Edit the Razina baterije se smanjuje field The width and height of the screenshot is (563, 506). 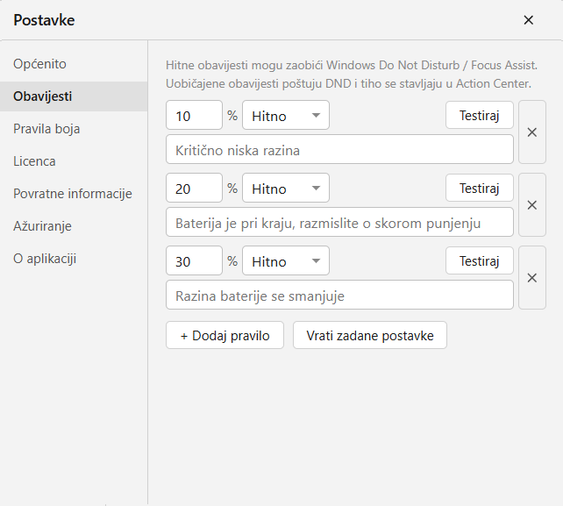tap(339, 295)
